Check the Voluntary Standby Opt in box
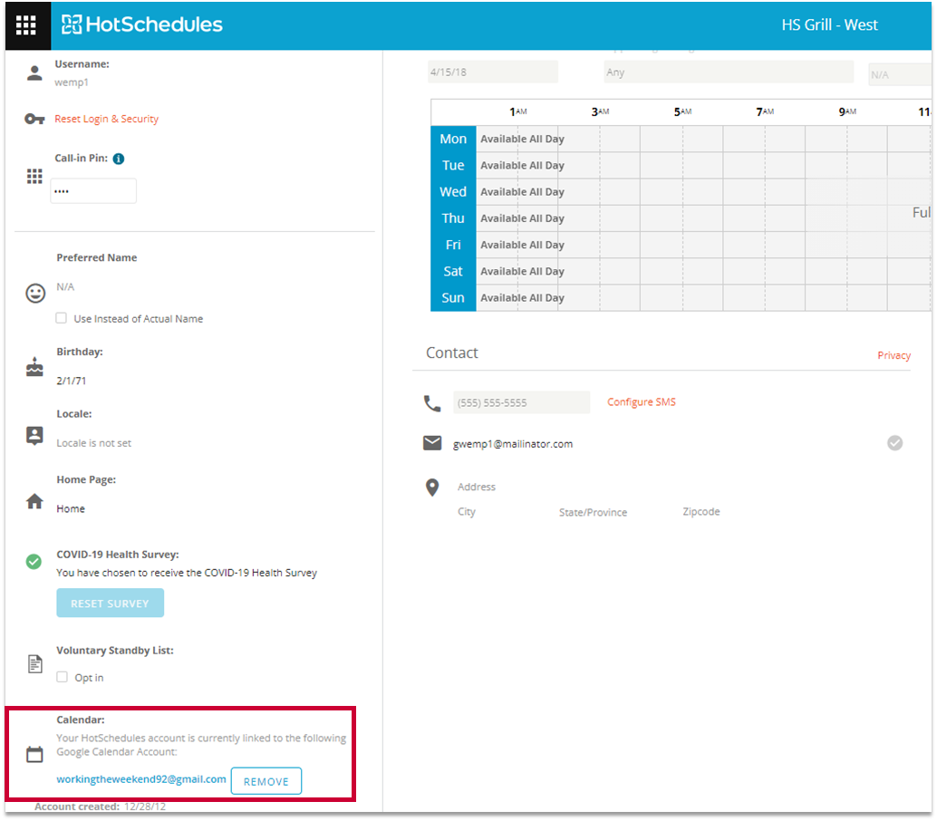This screenshot has height=821, width=937. (62, 678)
